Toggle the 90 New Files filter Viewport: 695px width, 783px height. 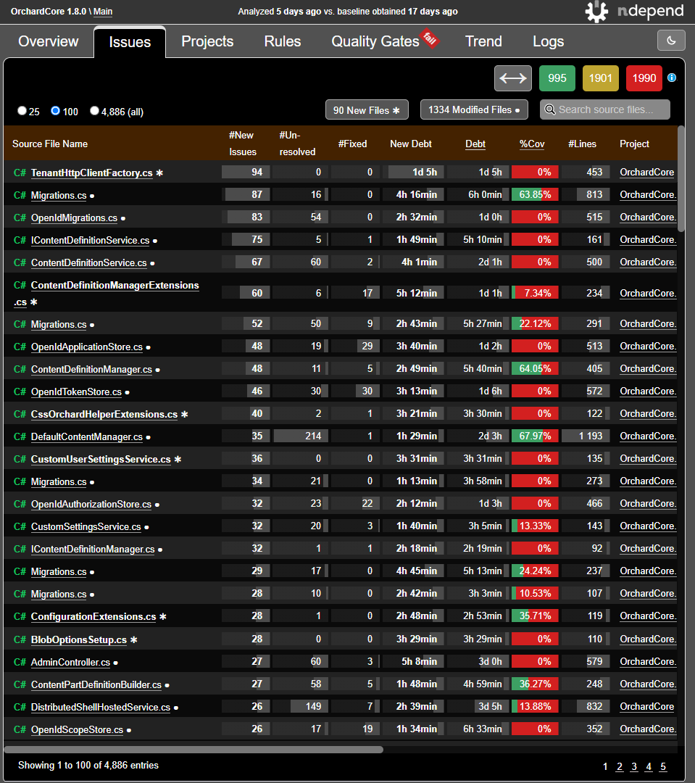[367, 110]
